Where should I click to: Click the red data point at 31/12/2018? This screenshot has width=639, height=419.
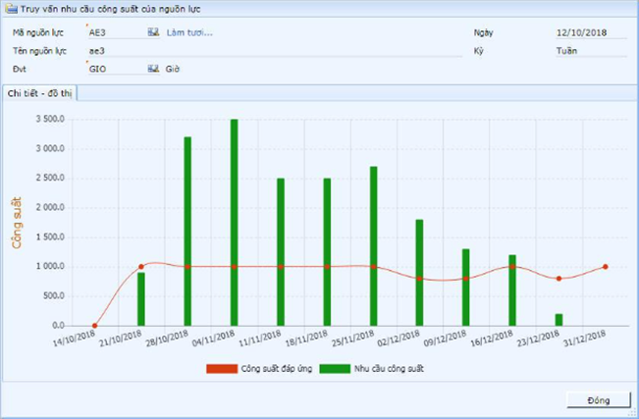pos(605,267)
